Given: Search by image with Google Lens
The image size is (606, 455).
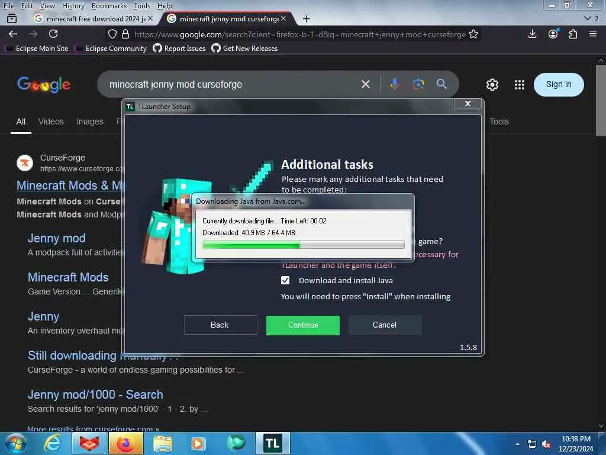Looking at the screenshot, I should pyautogui.click(x=418, y=84).
